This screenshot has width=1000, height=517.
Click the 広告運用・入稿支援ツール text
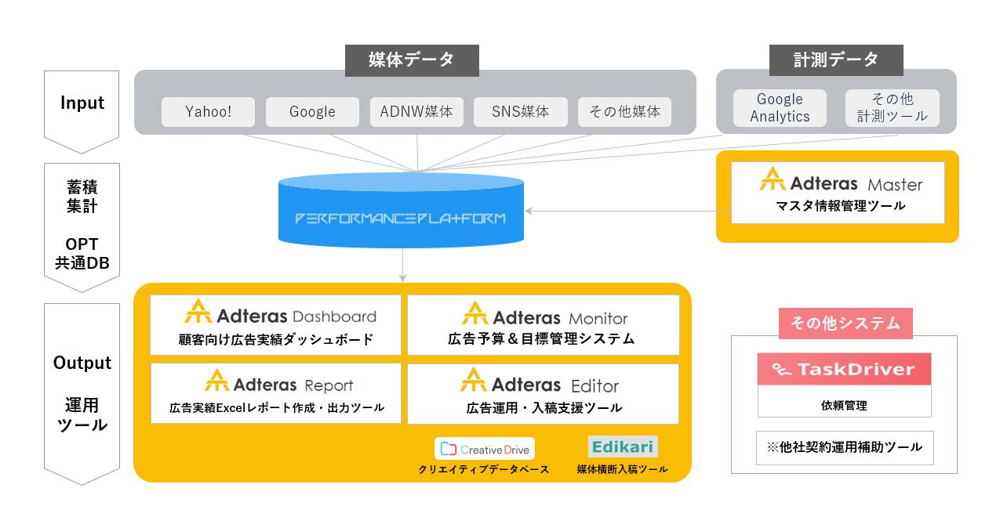[x=544, y=407]
